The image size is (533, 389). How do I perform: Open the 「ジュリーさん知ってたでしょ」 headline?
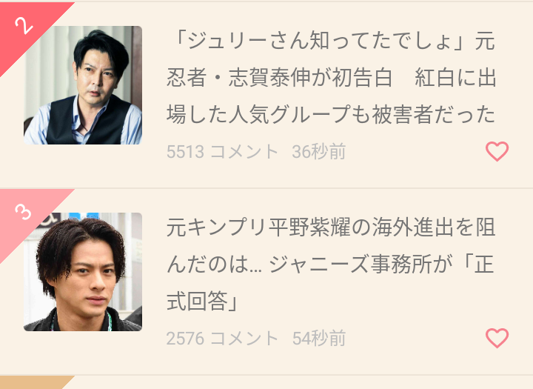tap(331, 78)
